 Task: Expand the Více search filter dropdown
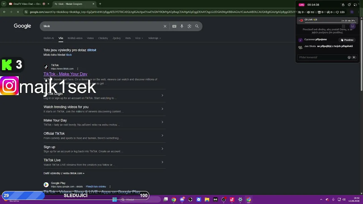pos(139,38)
